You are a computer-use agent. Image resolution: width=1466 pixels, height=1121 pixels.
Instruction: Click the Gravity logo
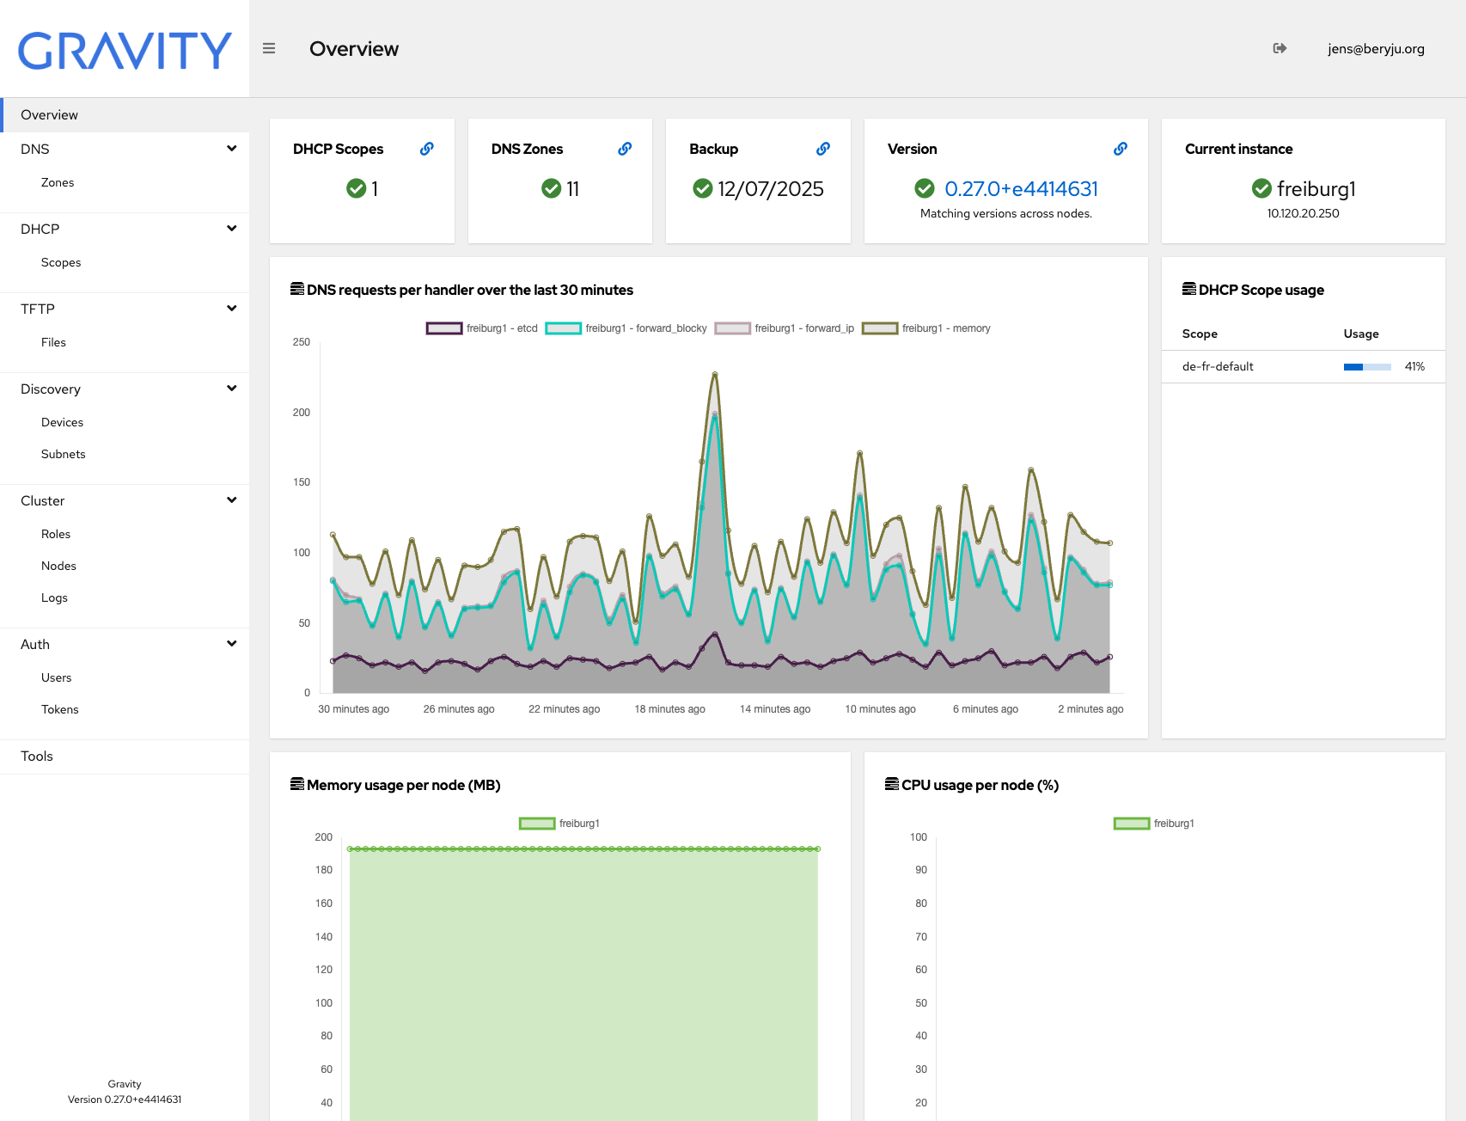125,51
